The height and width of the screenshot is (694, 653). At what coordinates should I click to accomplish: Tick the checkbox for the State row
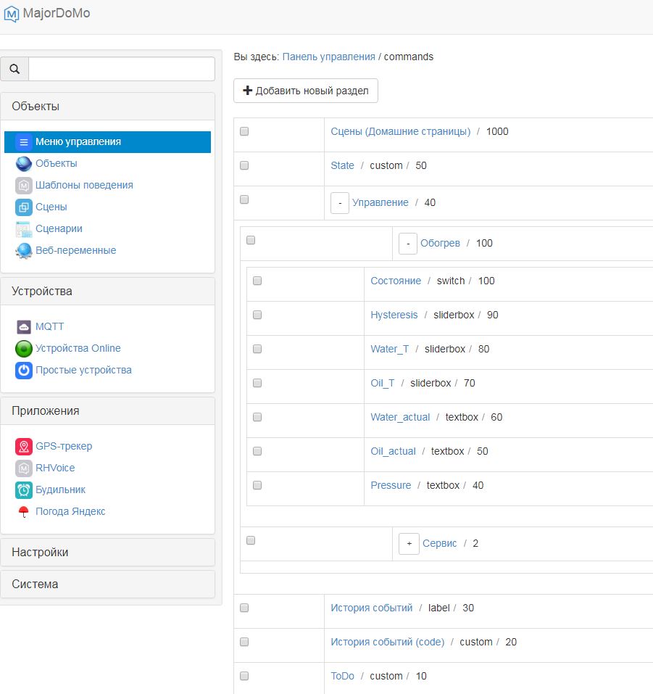(244, 165)
